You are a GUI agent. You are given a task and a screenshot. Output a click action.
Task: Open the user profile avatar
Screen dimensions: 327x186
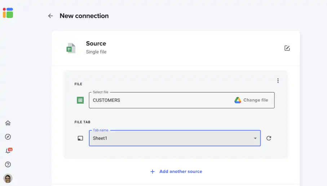8,178
